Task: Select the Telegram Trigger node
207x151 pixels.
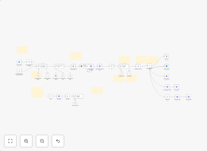Action: point(19,62)
